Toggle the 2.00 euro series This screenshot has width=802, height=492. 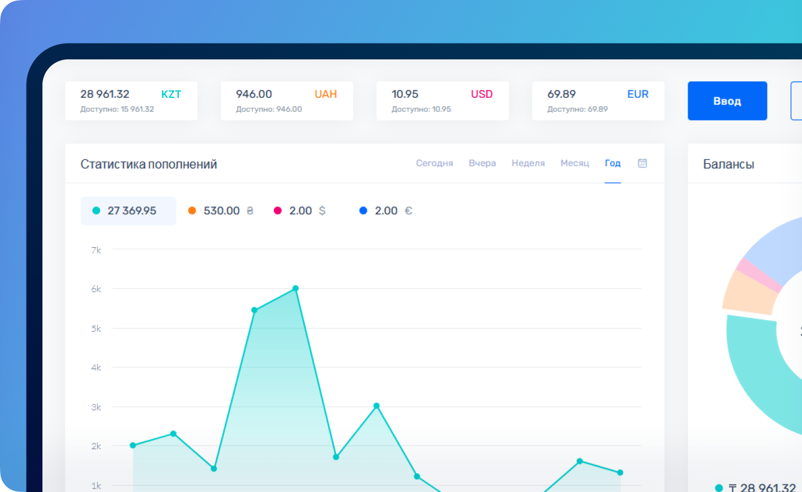(x=386, y=211)
